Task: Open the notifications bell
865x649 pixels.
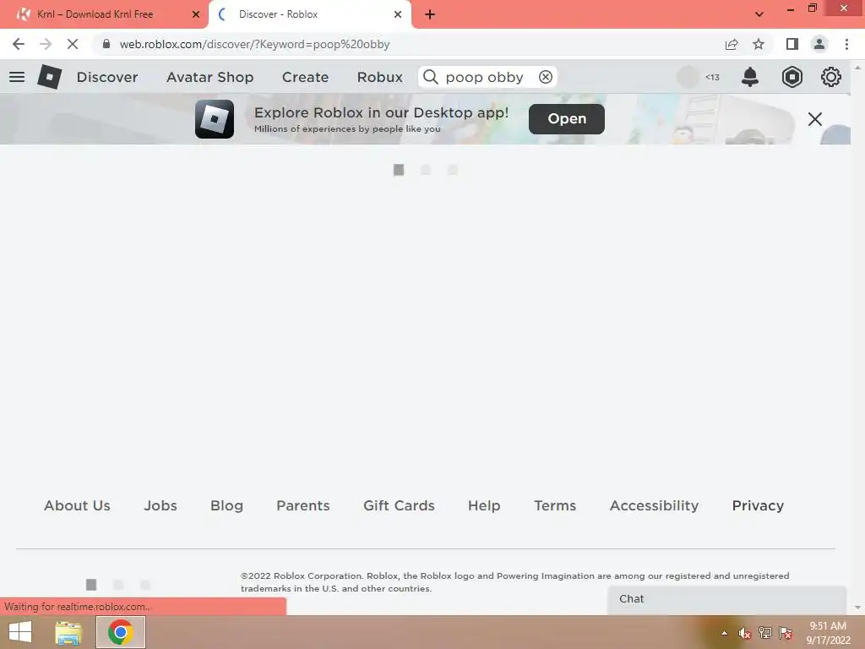Action: click(x=750, y=77)
